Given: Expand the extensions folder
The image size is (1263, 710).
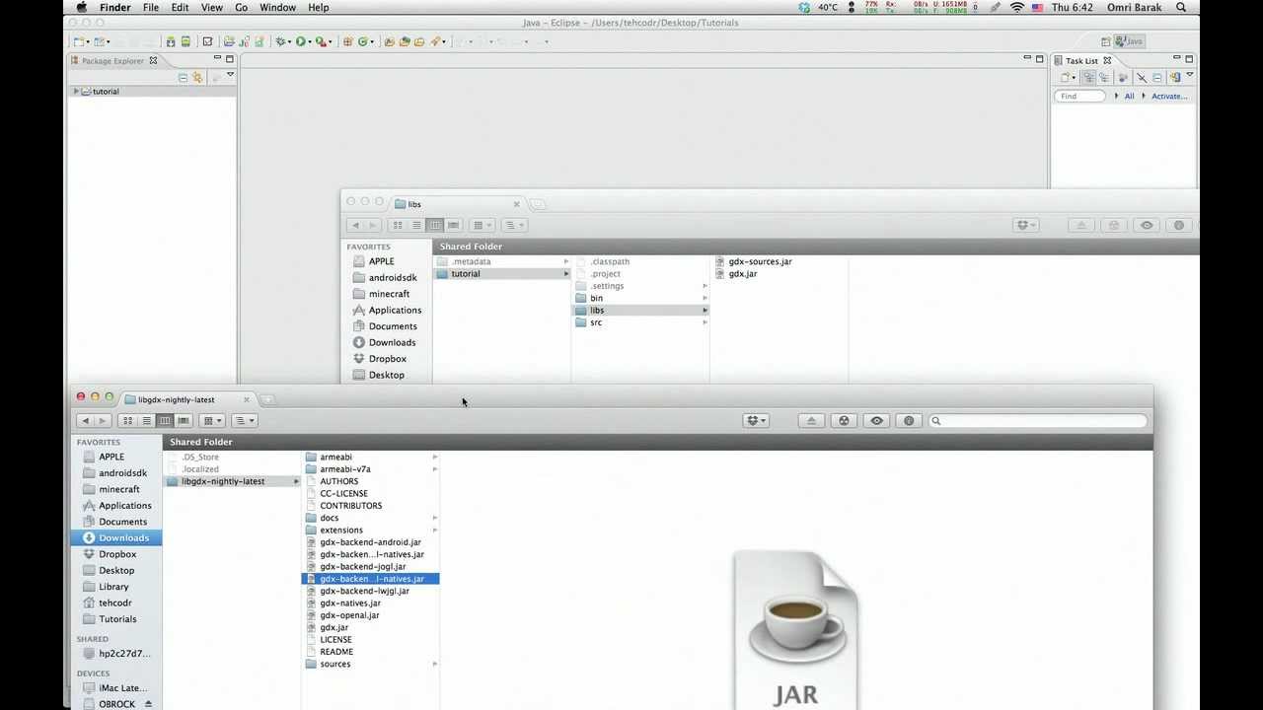Looking at the screenshot, I should click(x=434, y=530).
